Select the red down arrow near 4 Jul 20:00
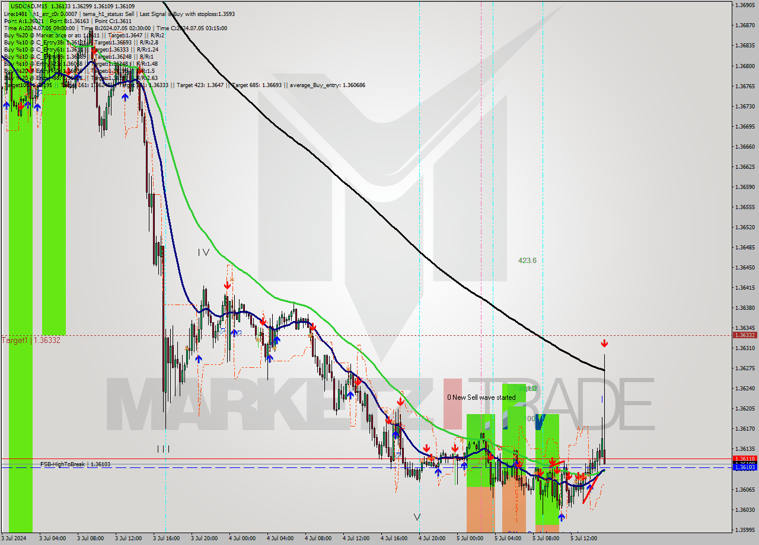Image resolution: width=759 pixels, height=545 pixels. pyautogui.click(x=426, y=448)
